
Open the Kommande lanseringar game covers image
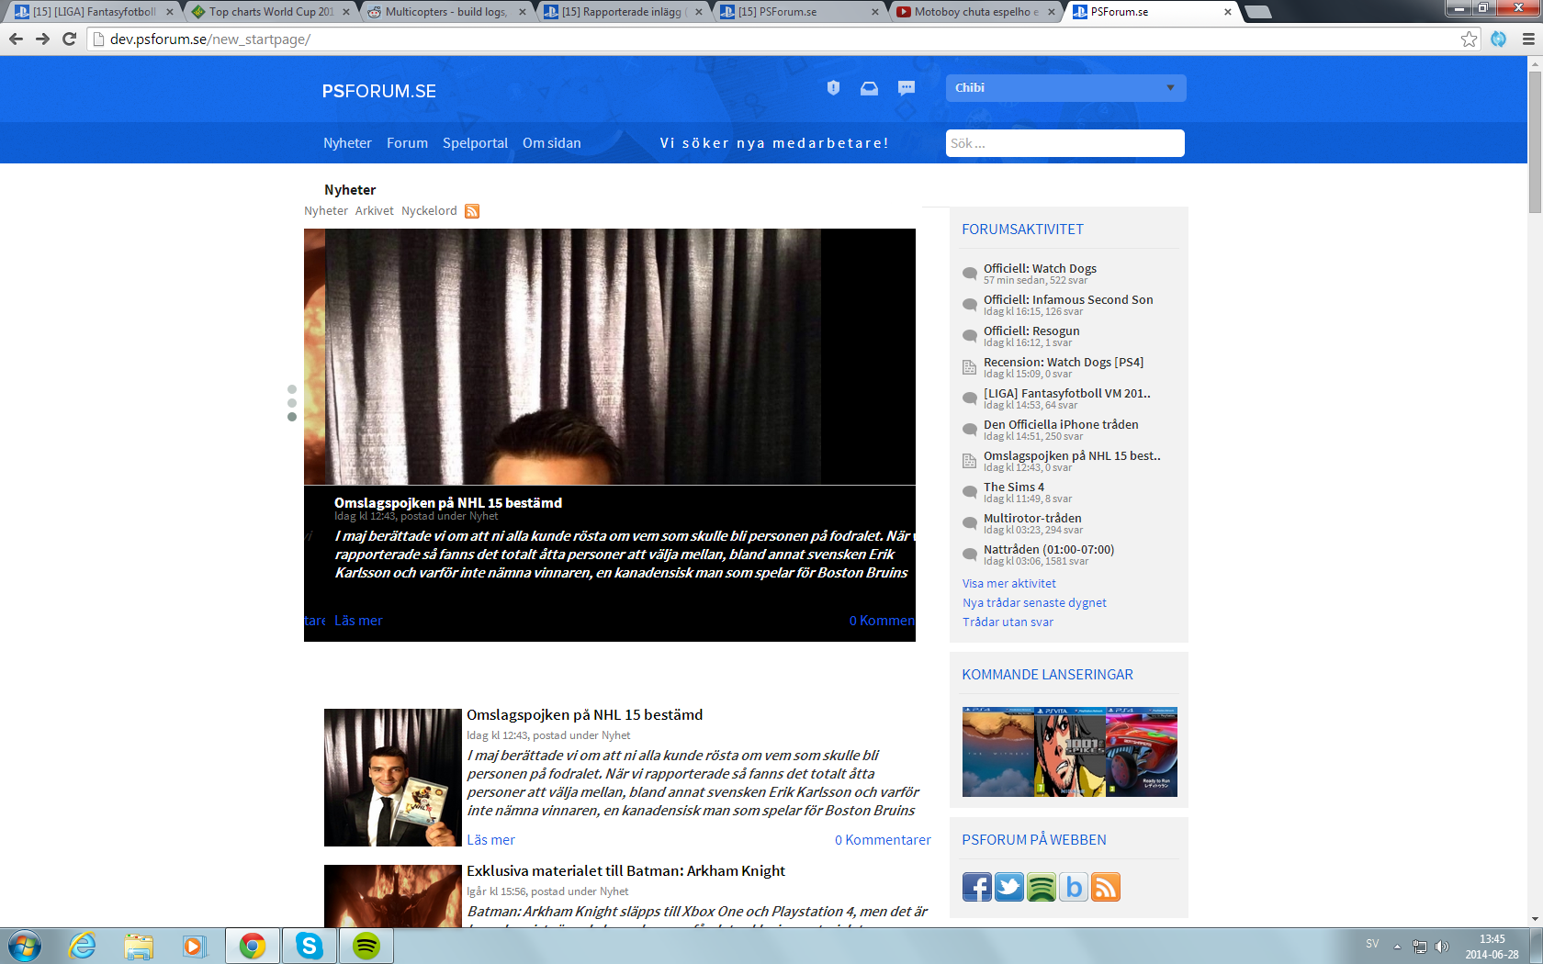coord(1070,752)
